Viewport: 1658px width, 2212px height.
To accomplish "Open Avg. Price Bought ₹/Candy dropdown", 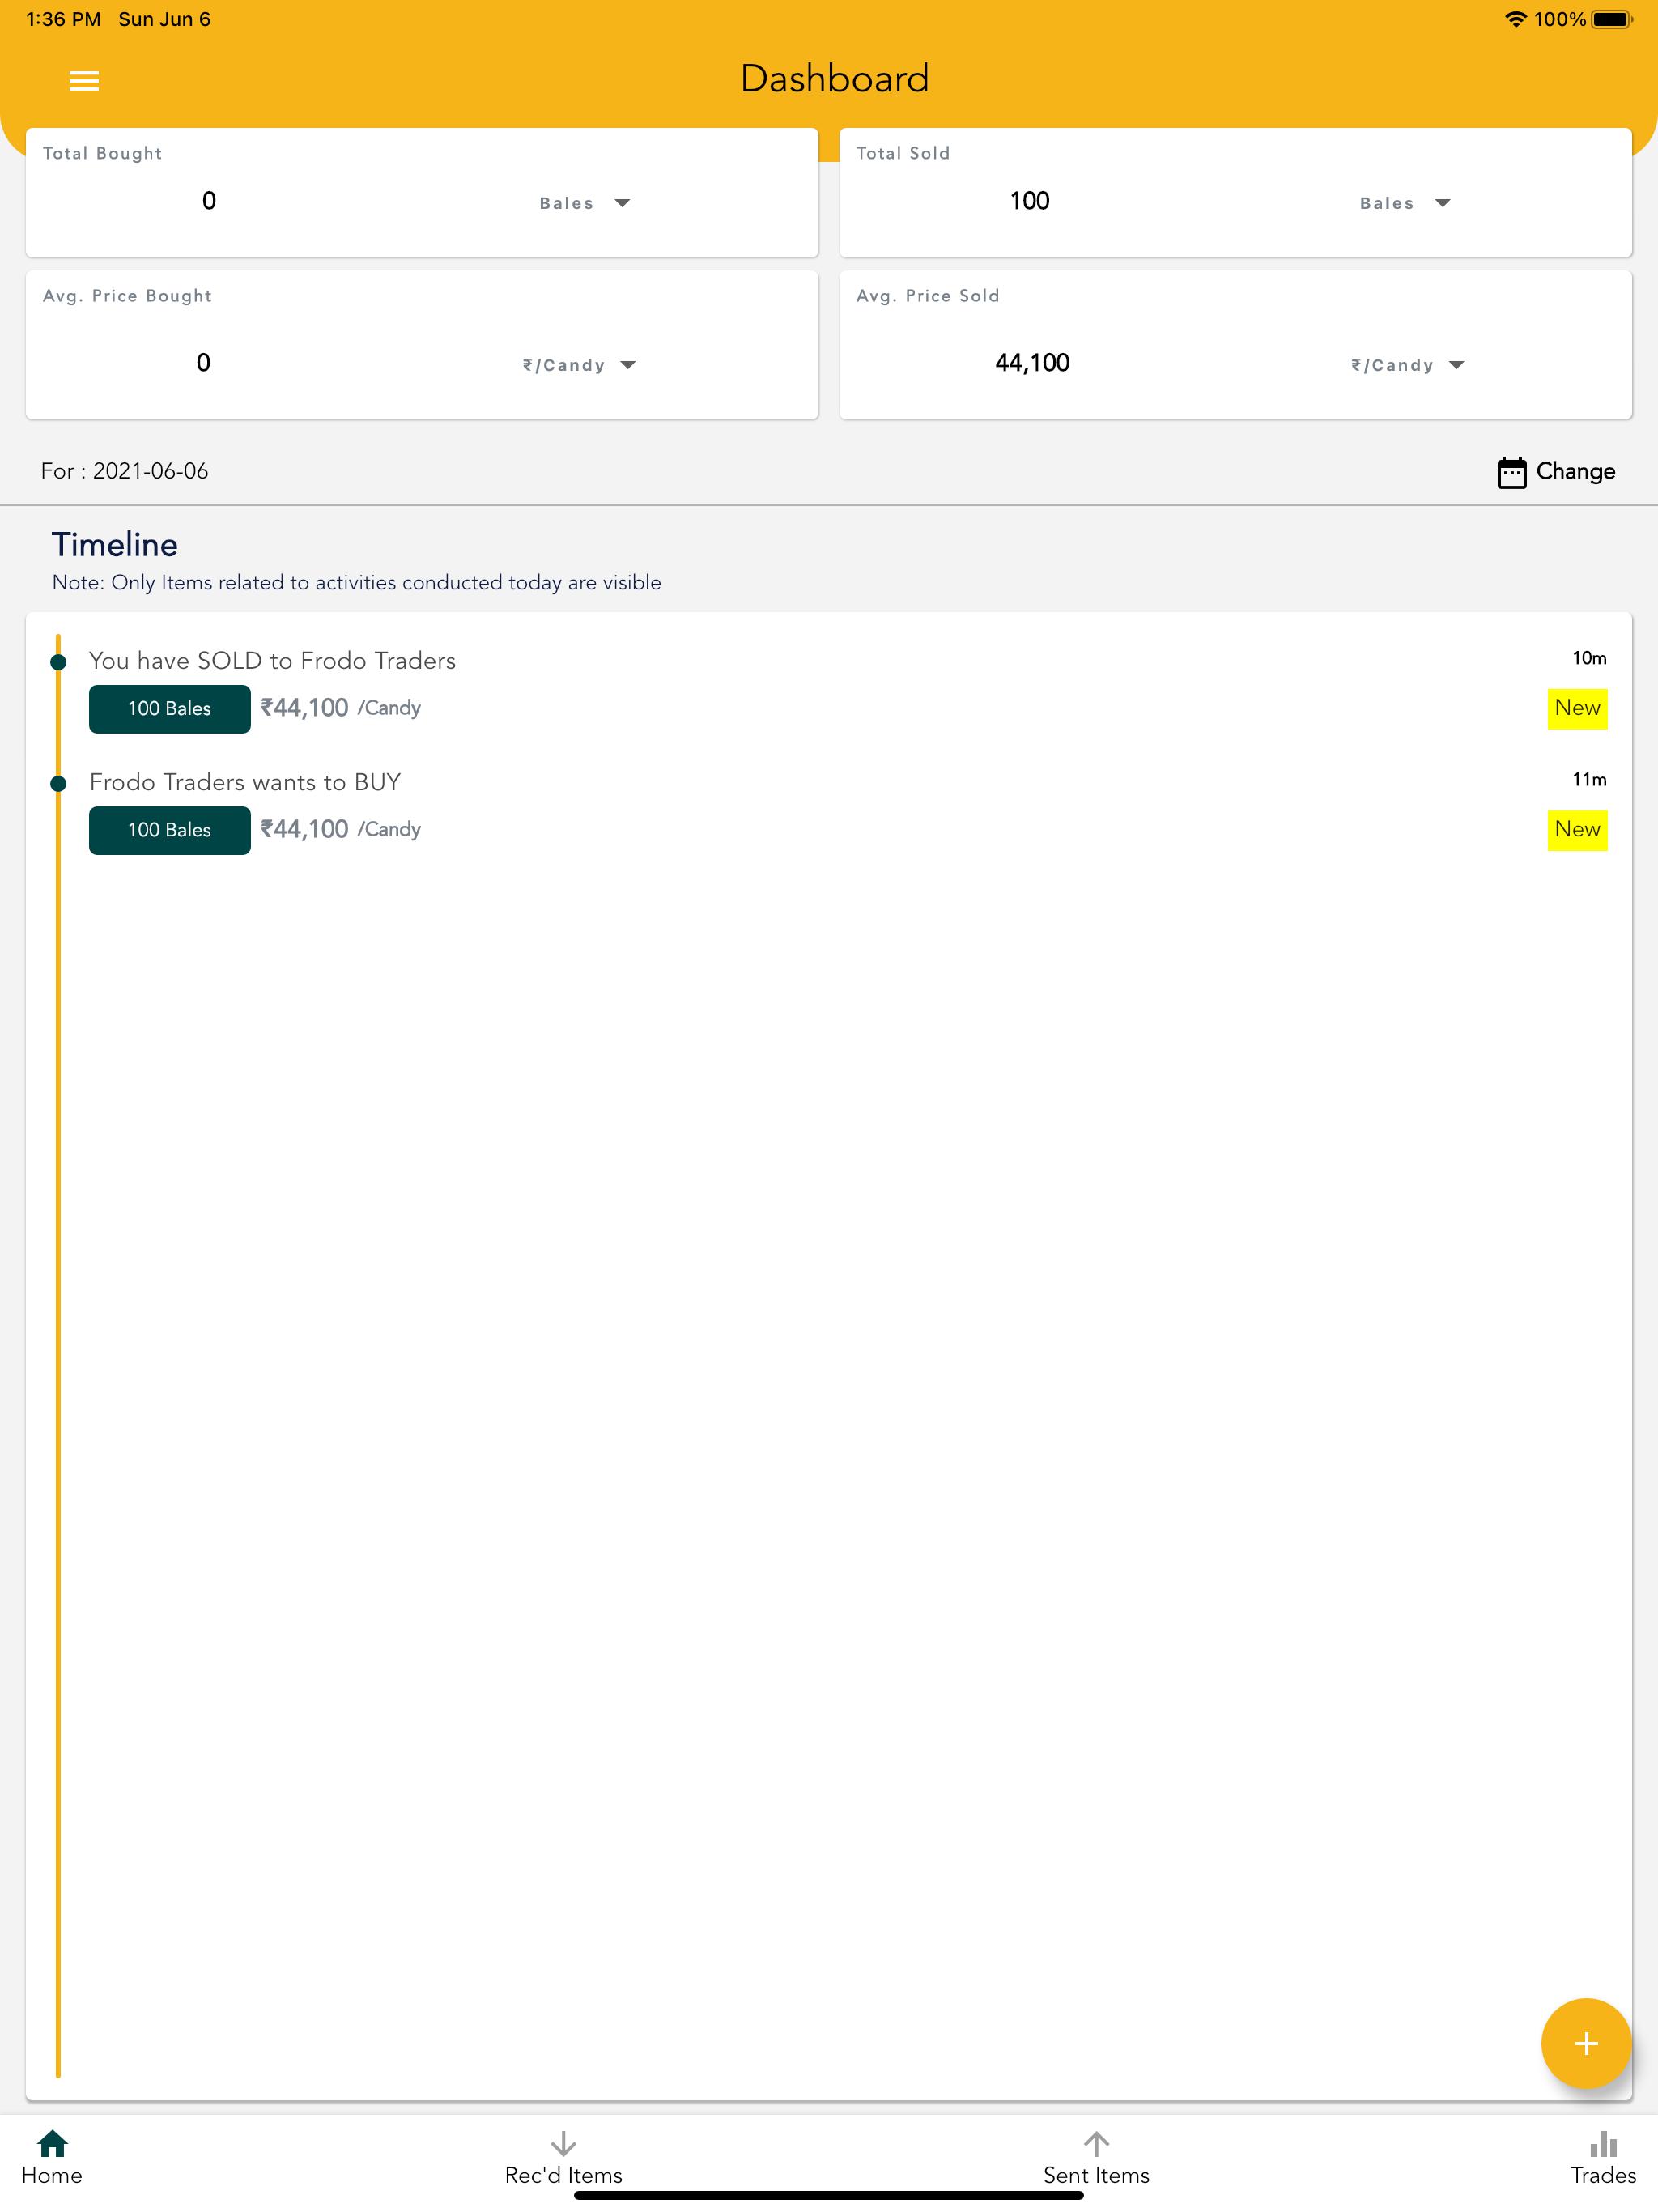I will [x=579, y=365].
